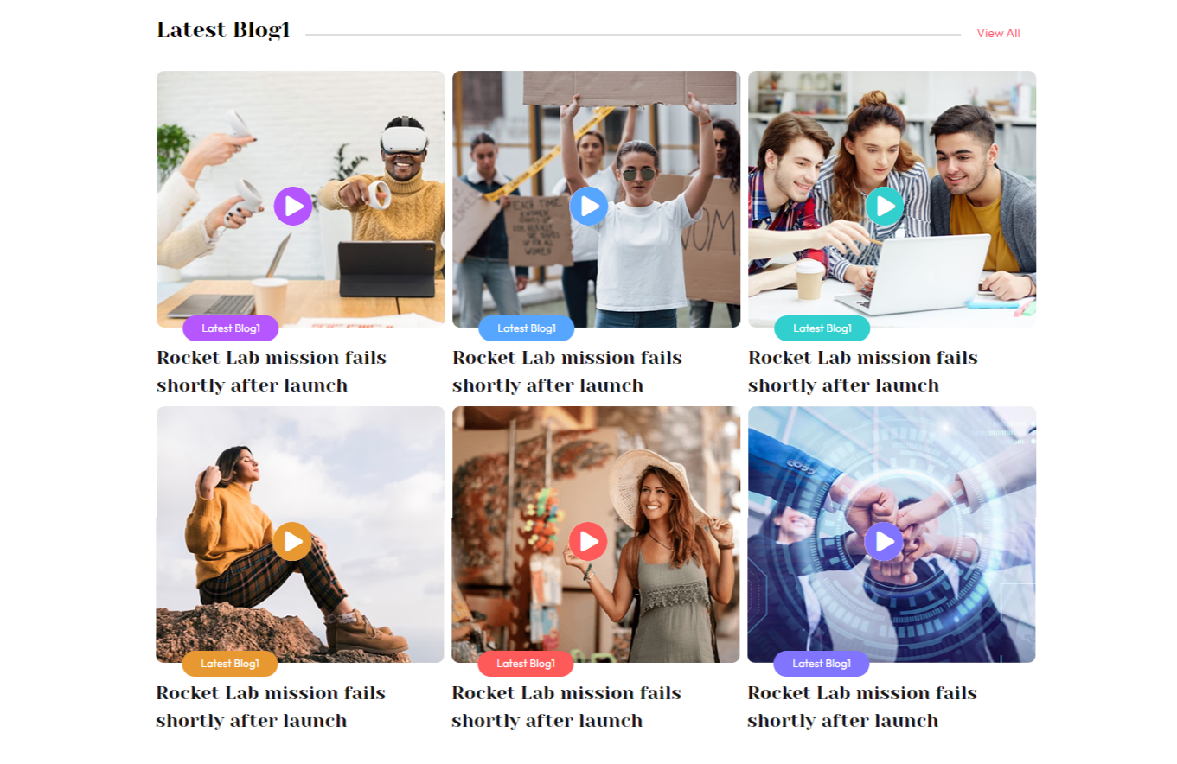Screen dimensions: 1177x764
Task: Open article title under protest photo
Action: tap(567, 372)
